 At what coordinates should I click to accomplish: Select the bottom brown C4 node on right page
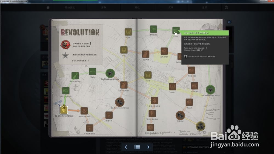click(150, 127)
